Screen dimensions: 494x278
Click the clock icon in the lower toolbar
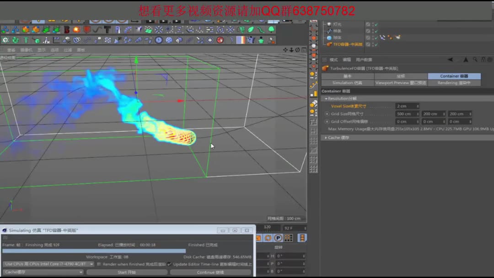159,40
